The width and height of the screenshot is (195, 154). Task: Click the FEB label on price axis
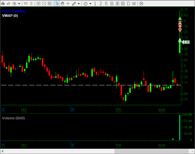(118, 110)
